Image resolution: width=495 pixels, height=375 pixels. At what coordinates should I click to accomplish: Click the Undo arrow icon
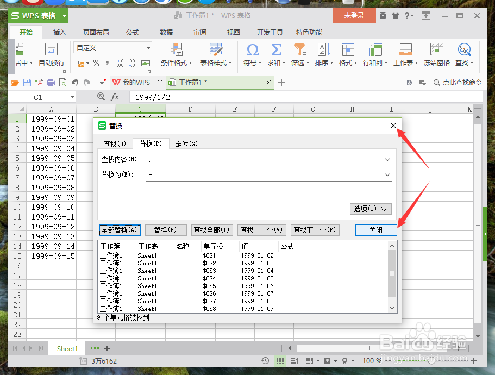[75, 83]
